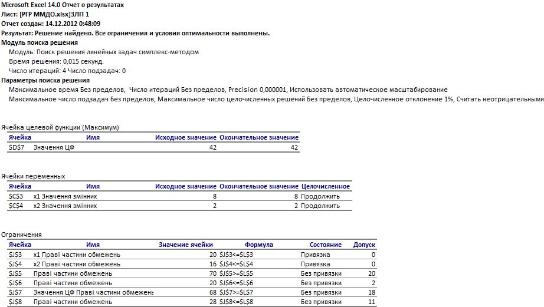This screenshot has width=544, height=307.
Task: Select the objective cell name 'Значення ЦФ'
Action: coord(54,147)
